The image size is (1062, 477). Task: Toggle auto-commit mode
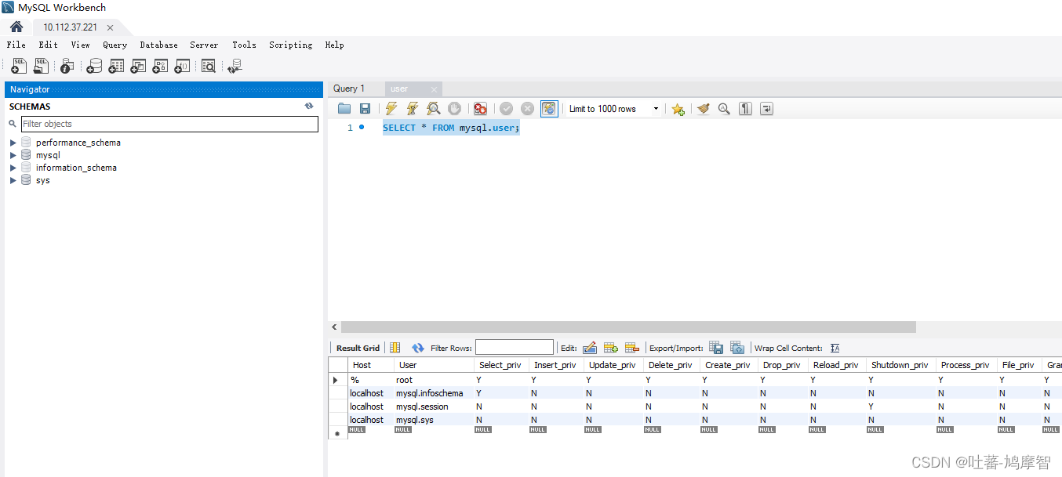pyautogui.click(x=548, y=108)
